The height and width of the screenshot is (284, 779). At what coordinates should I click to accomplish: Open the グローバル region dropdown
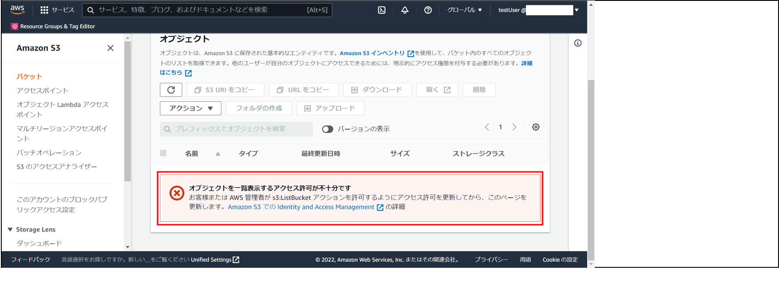coord(464,10)
